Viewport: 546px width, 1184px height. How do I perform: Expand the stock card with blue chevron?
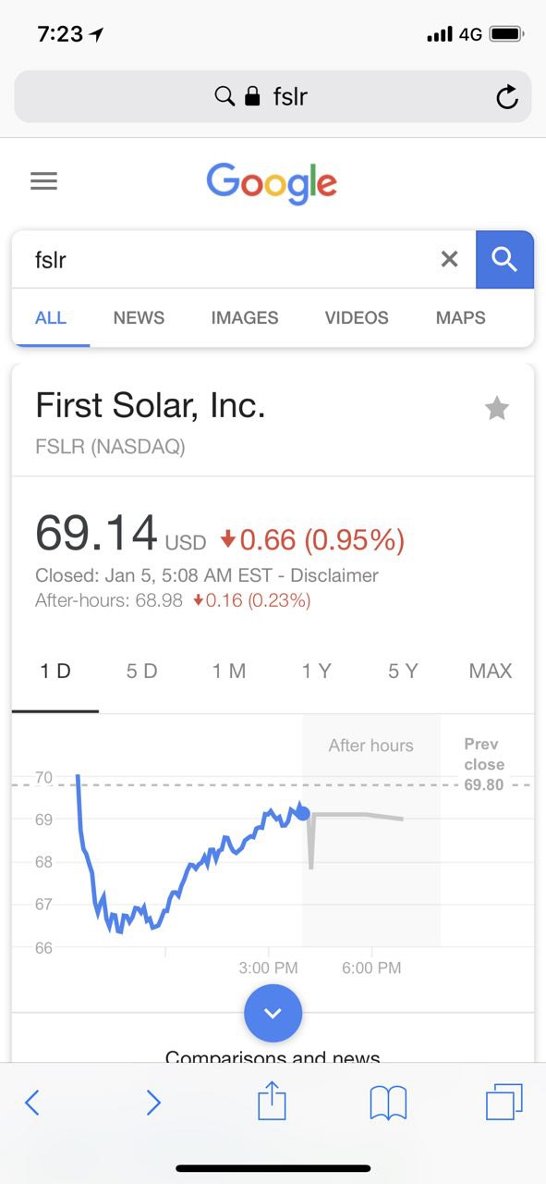click(273, 1014)
